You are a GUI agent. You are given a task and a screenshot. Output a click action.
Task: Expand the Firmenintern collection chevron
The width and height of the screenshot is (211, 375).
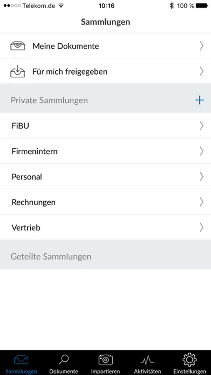(201, 151)
